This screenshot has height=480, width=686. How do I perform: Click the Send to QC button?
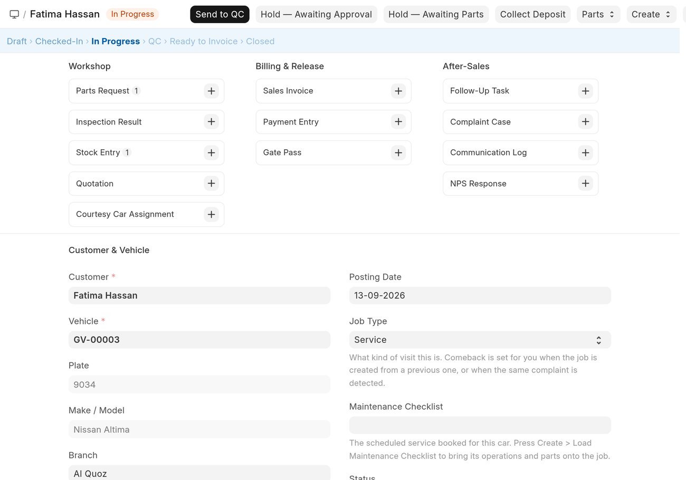[x=220, y=14]
